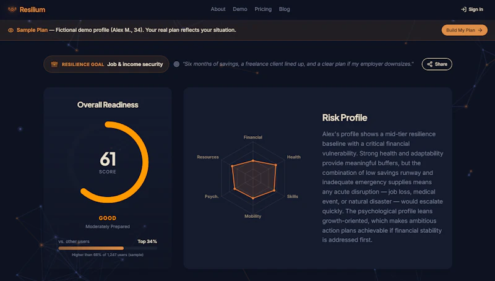Click the Six months of savings quote
The height and width of the screenshot is (281, 495).
pyautogui.click(x=298, y=64)
